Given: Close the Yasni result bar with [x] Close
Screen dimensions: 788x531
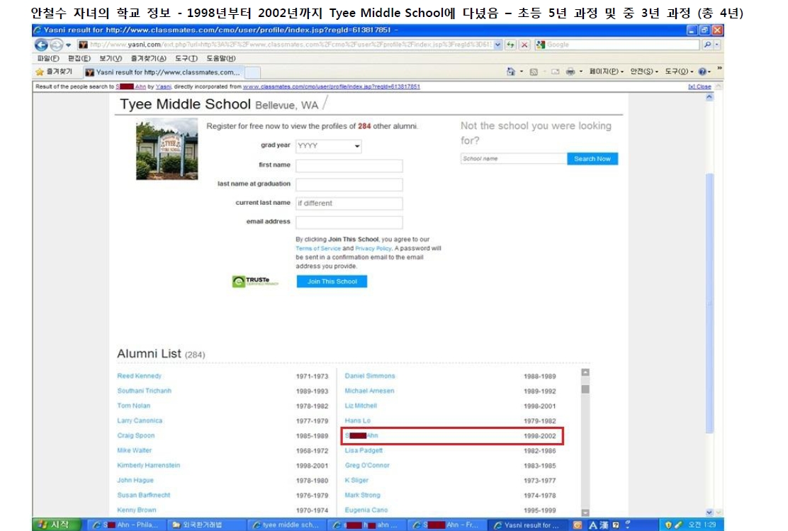Looking at the screenshot, I should (699, 86).
